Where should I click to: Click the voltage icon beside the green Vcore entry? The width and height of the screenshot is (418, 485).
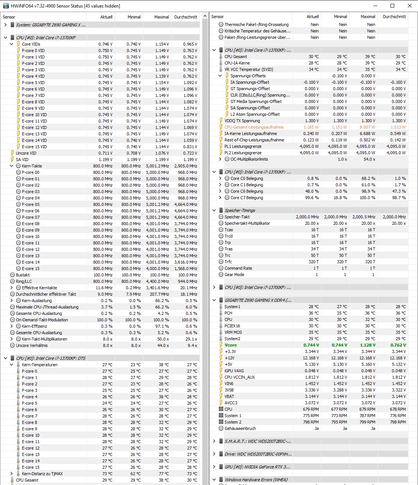pos(221,345)
